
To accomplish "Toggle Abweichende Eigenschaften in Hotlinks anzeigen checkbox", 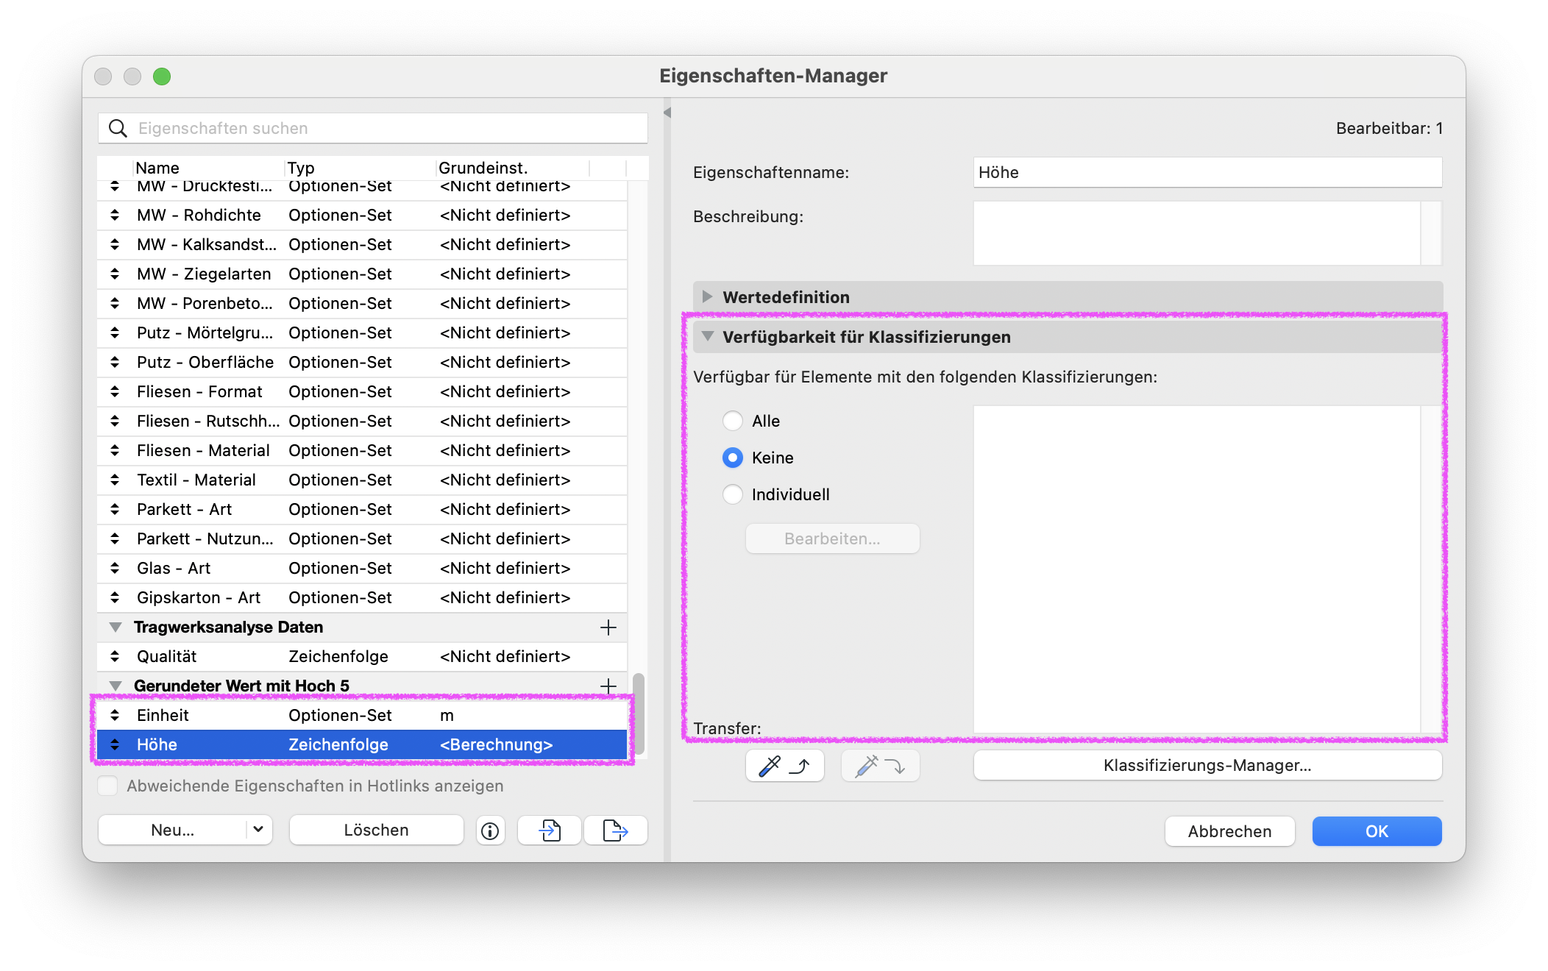I will (x=107, y=786).
